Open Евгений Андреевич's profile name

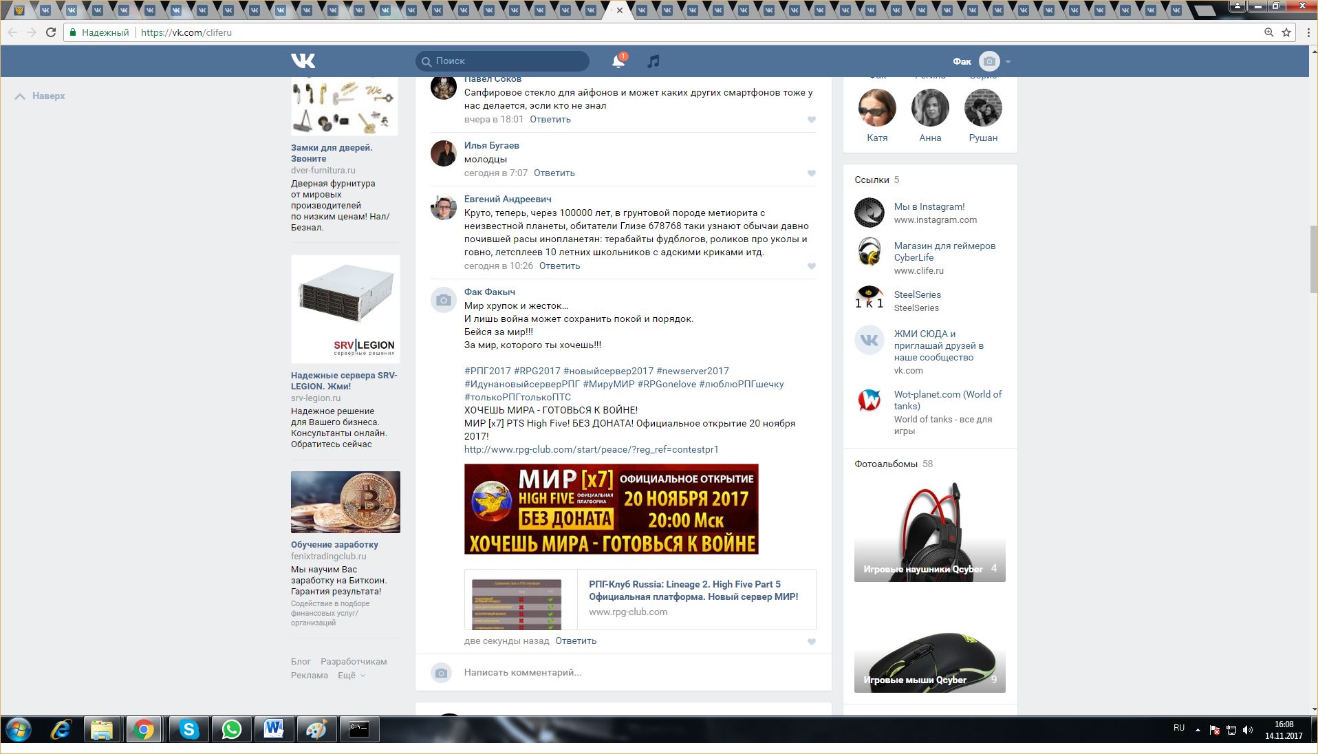pyautogui.click(x=508, y=200)
